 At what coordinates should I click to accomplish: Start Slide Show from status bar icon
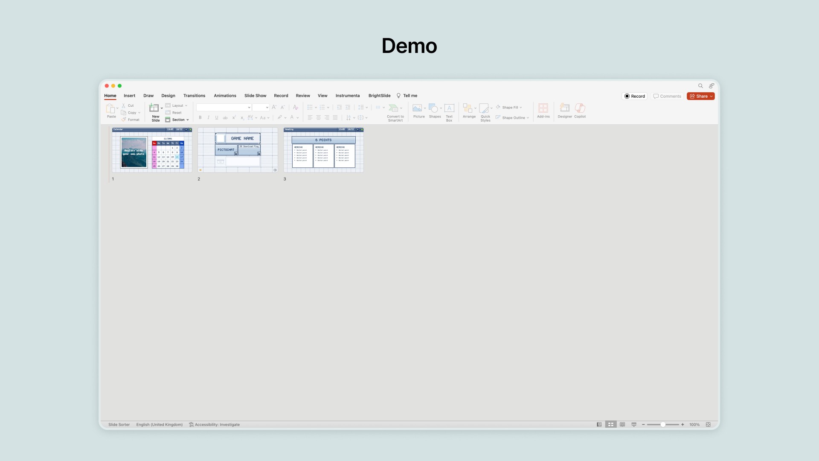pos(634,425)
